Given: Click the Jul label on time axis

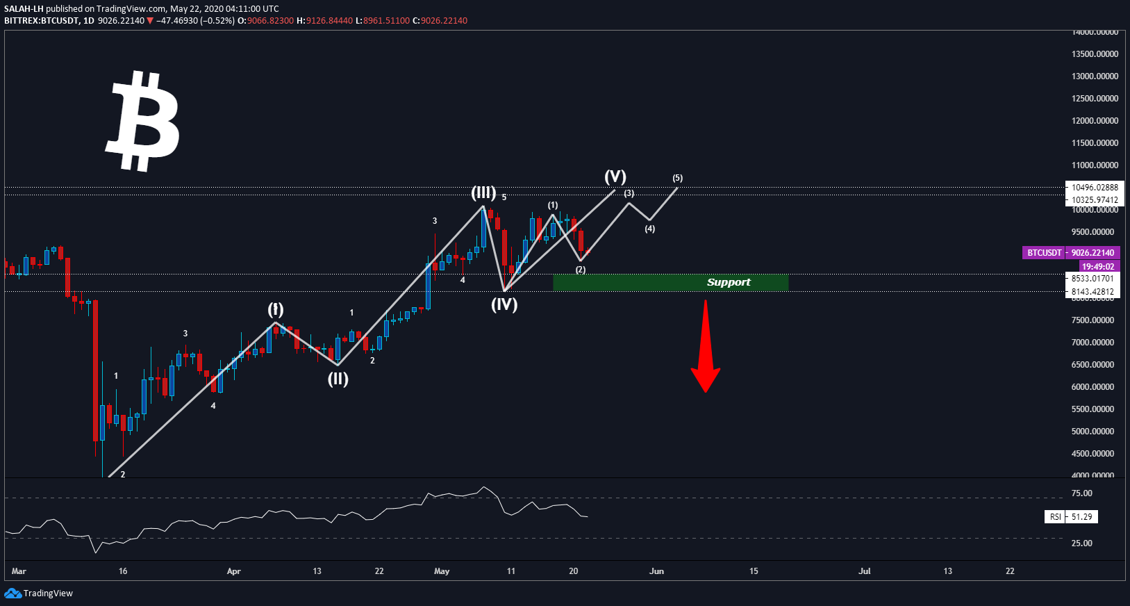Looking at the screenshot, I should 865,571.
